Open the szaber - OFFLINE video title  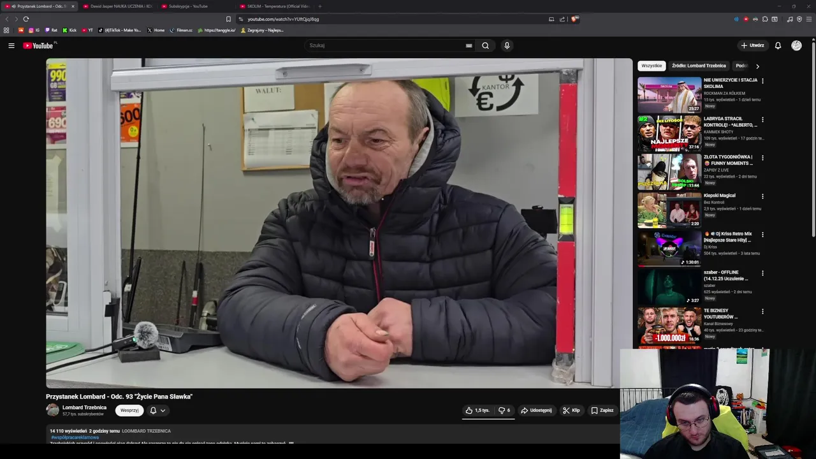tap(727, 275)
